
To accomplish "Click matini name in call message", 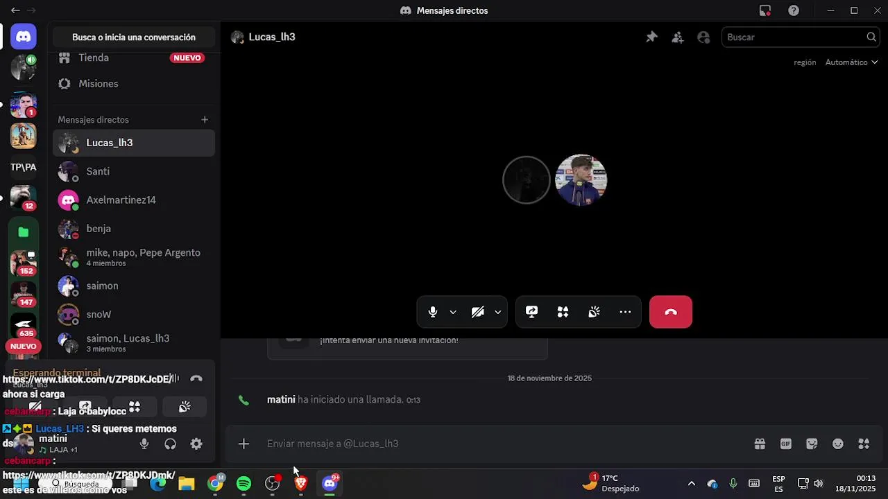I will pyautogui.click(x=281, y=400).
